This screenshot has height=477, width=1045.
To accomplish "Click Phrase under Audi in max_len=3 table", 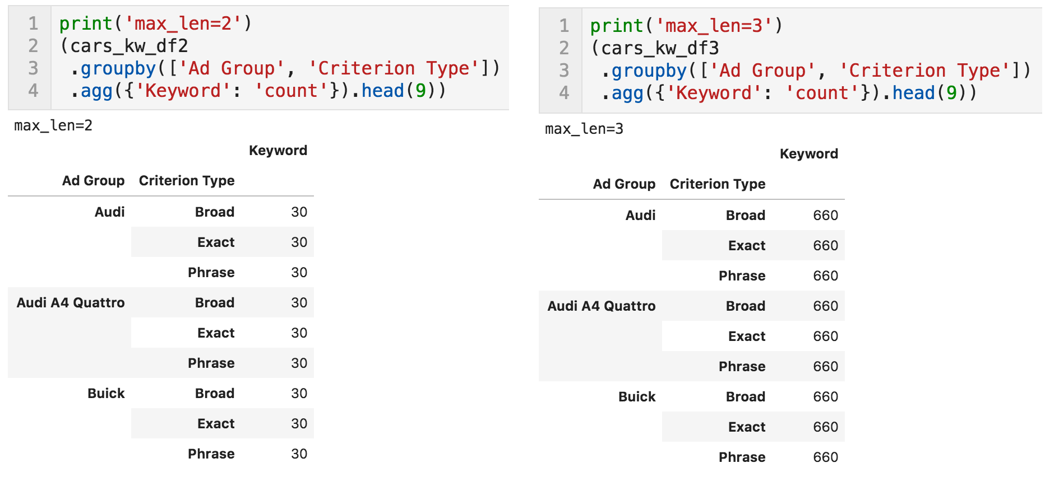I will pyautogui.click(x=742, y=276).
